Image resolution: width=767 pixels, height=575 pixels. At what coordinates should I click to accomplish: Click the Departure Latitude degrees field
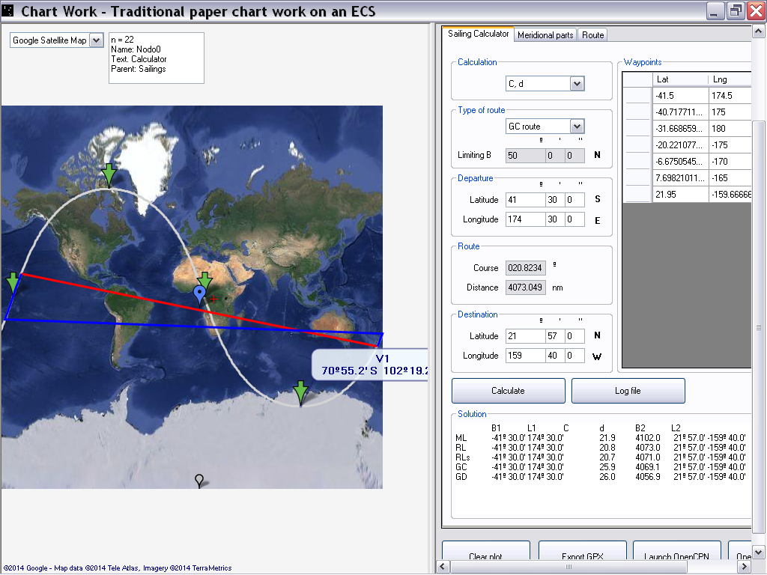[524, 200]
